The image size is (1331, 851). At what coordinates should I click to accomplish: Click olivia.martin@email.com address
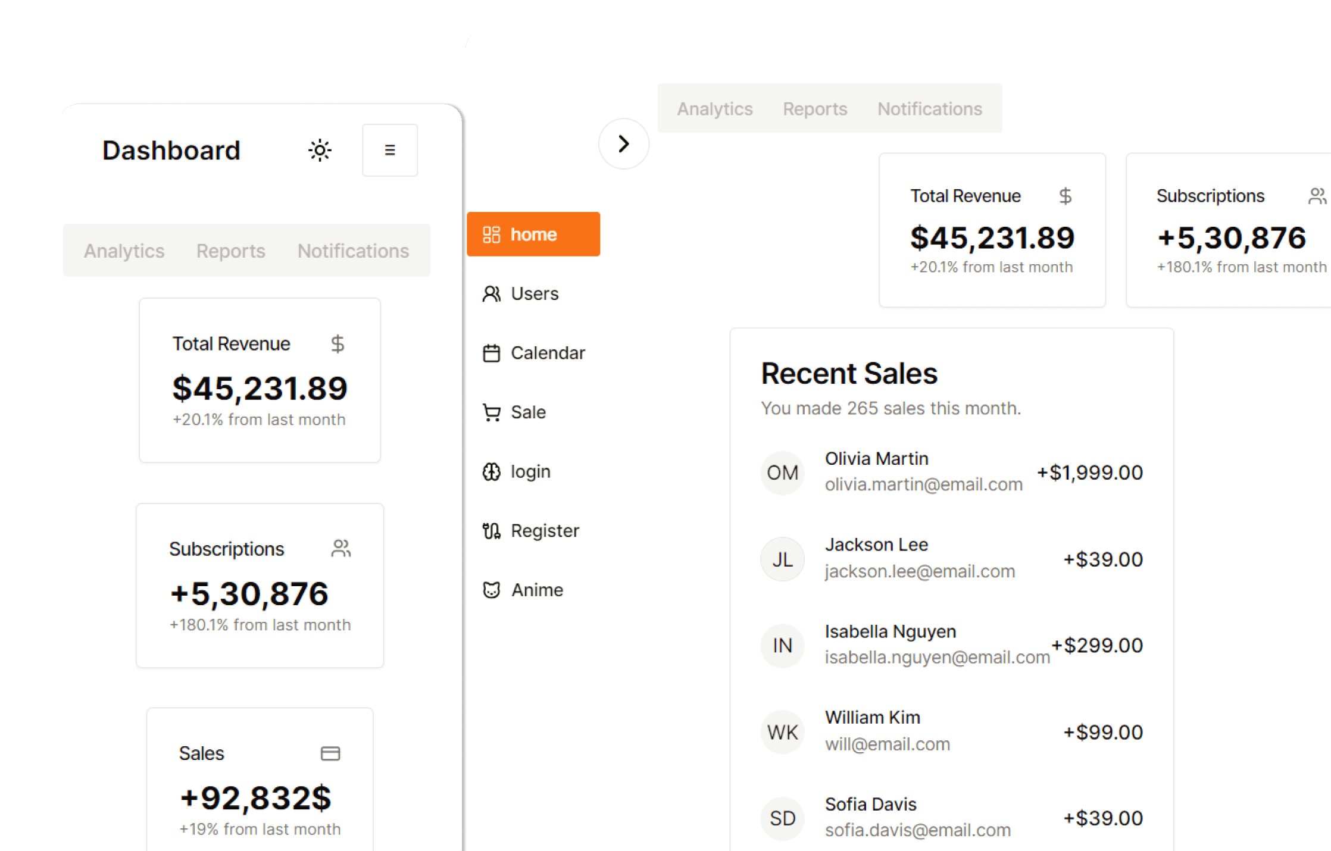click(924, 484)
